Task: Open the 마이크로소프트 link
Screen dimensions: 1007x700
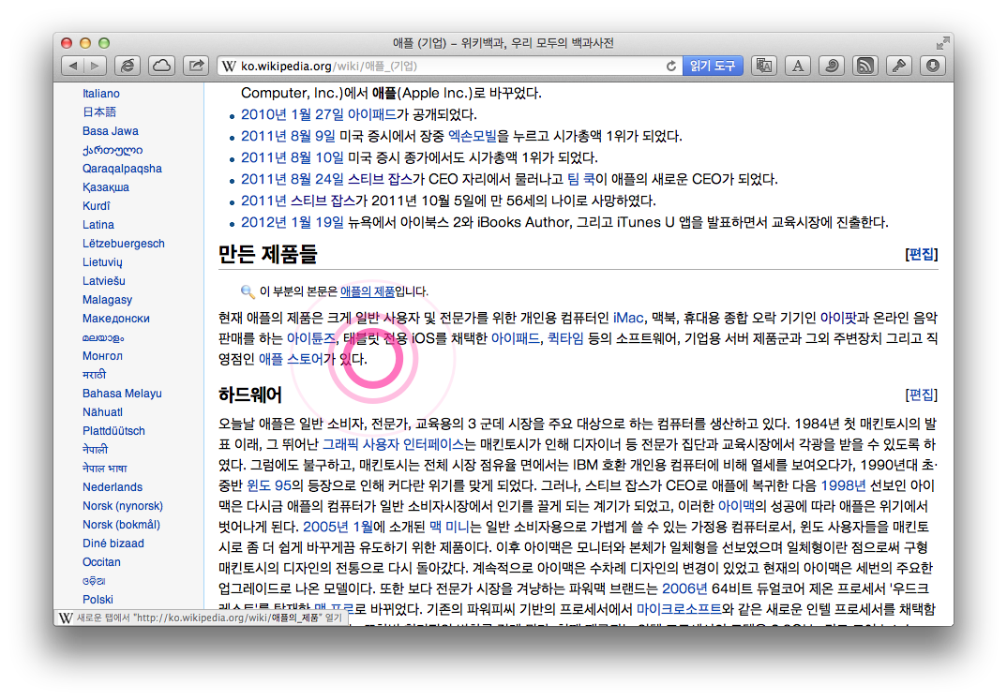Action: click(679, 609)
